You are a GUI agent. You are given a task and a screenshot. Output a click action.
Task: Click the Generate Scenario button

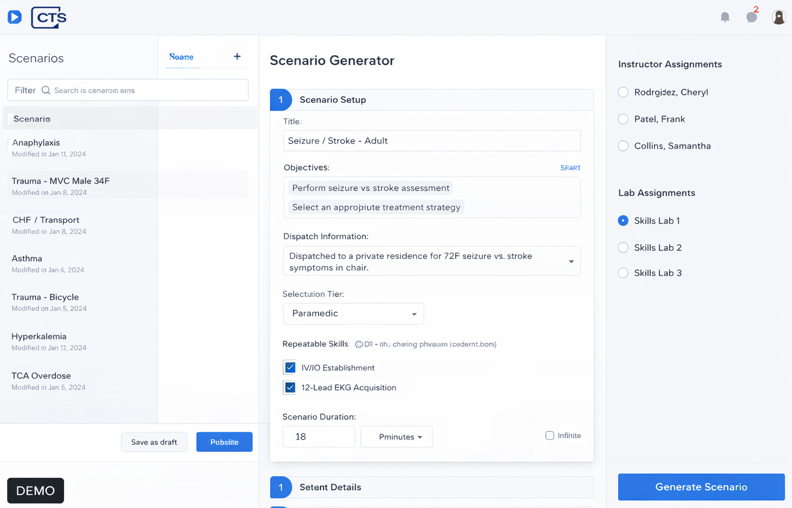tap(701, 487)
